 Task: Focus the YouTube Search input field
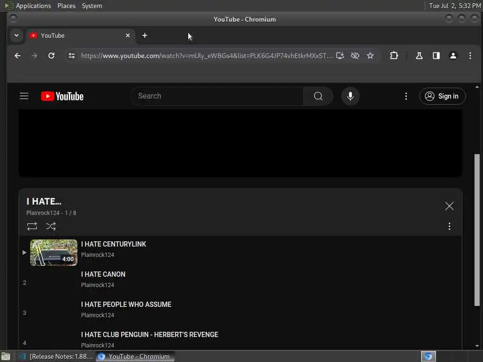tap(217, 96)
